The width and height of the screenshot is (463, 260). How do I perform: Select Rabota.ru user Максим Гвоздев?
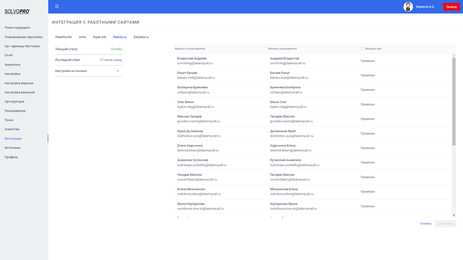pyautogui.click(x=189, y=117)
